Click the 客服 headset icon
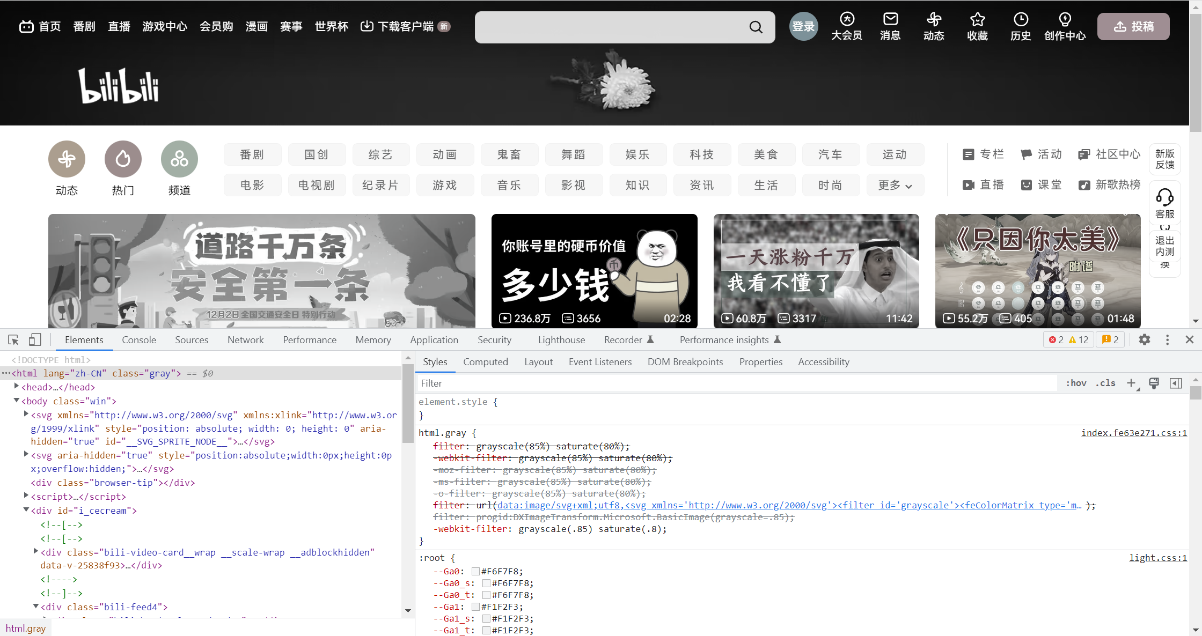Screen dimensions: 1202x636 (x=1164, y=197)
